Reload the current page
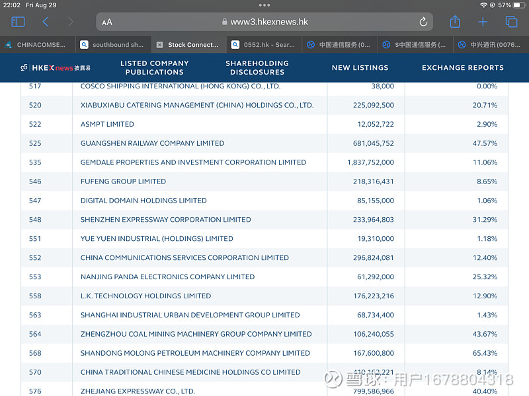Viewport: 529px width, 396px height. (423, 22)
